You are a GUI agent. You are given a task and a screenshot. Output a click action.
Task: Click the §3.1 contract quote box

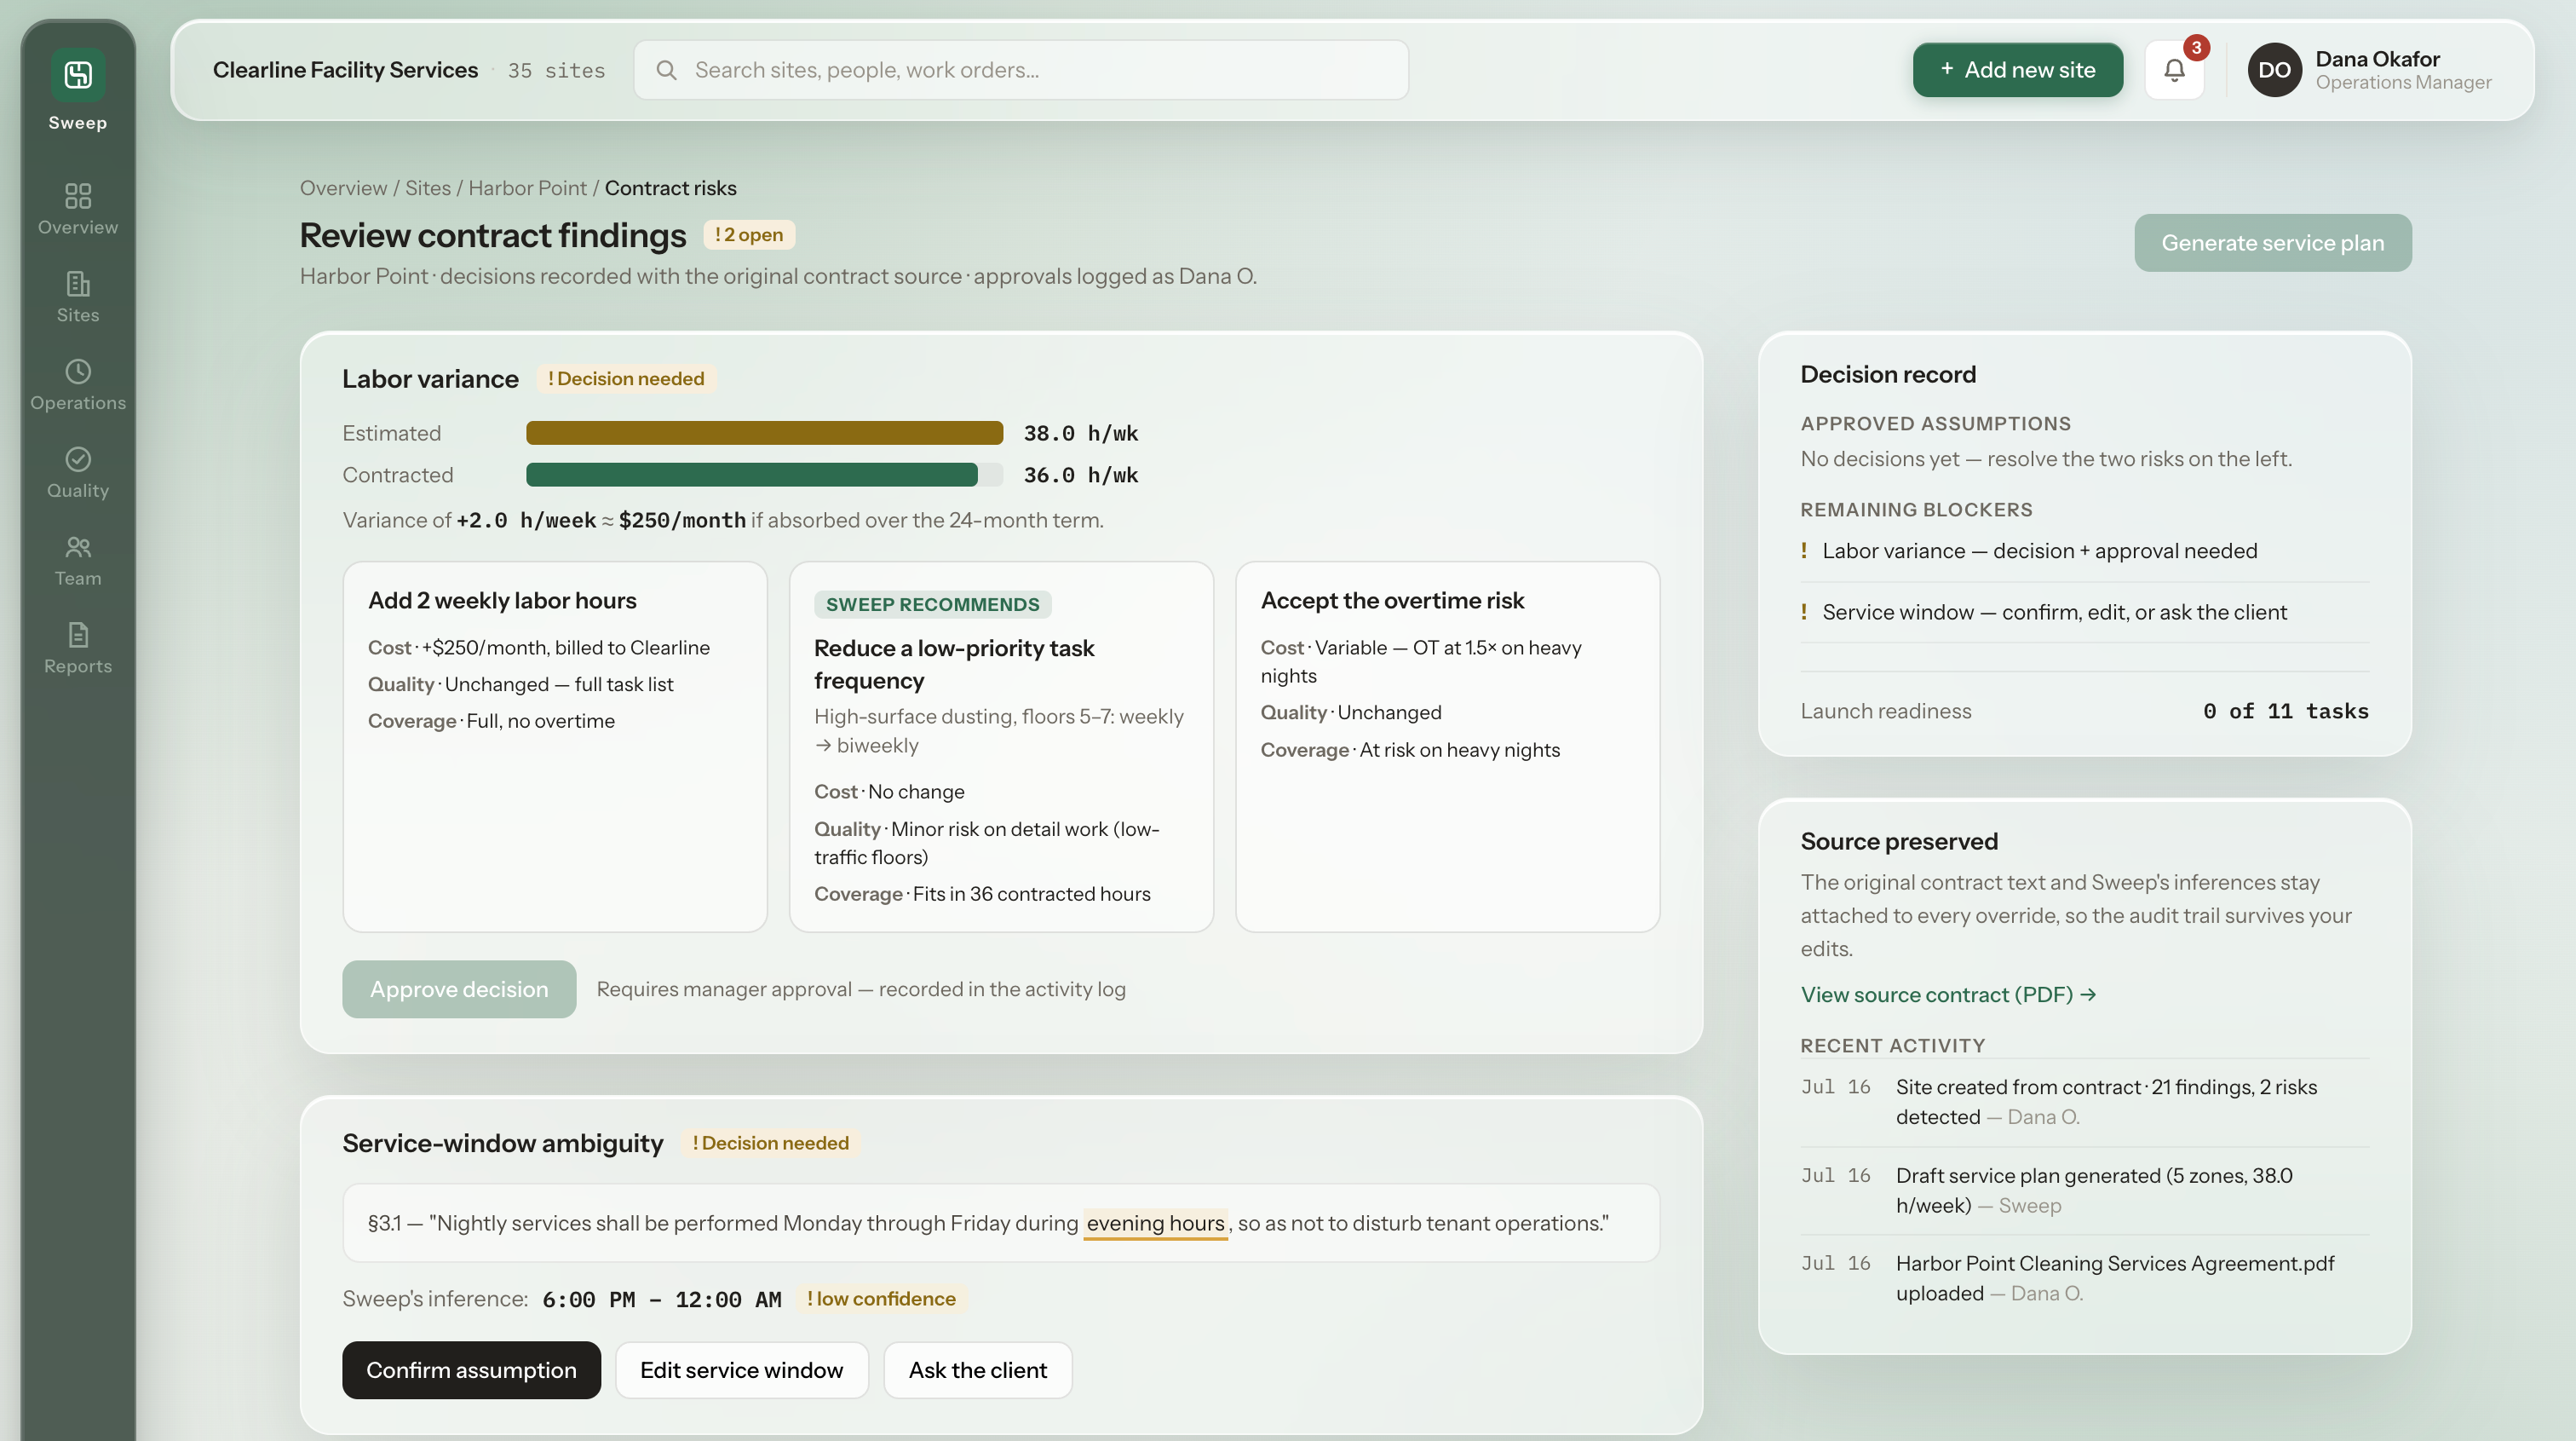coord(1001,1223)
